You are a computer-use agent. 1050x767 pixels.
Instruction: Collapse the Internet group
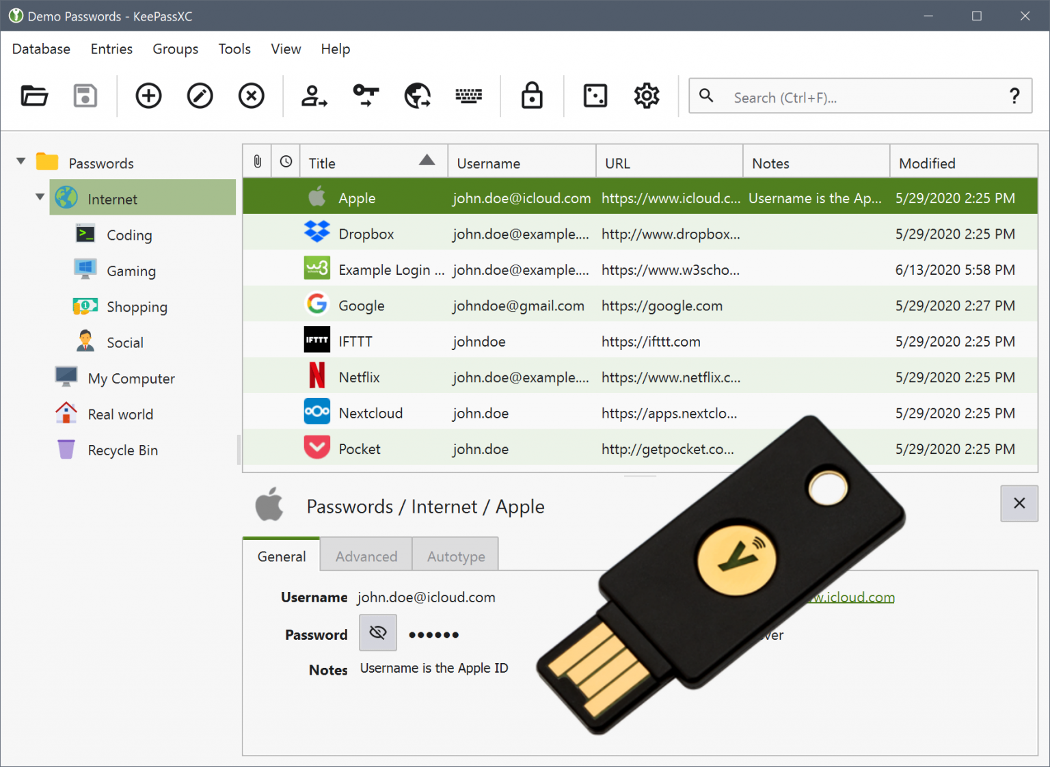click(40, 197)
